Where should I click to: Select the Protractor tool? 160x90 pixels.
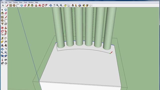[2, 42]
